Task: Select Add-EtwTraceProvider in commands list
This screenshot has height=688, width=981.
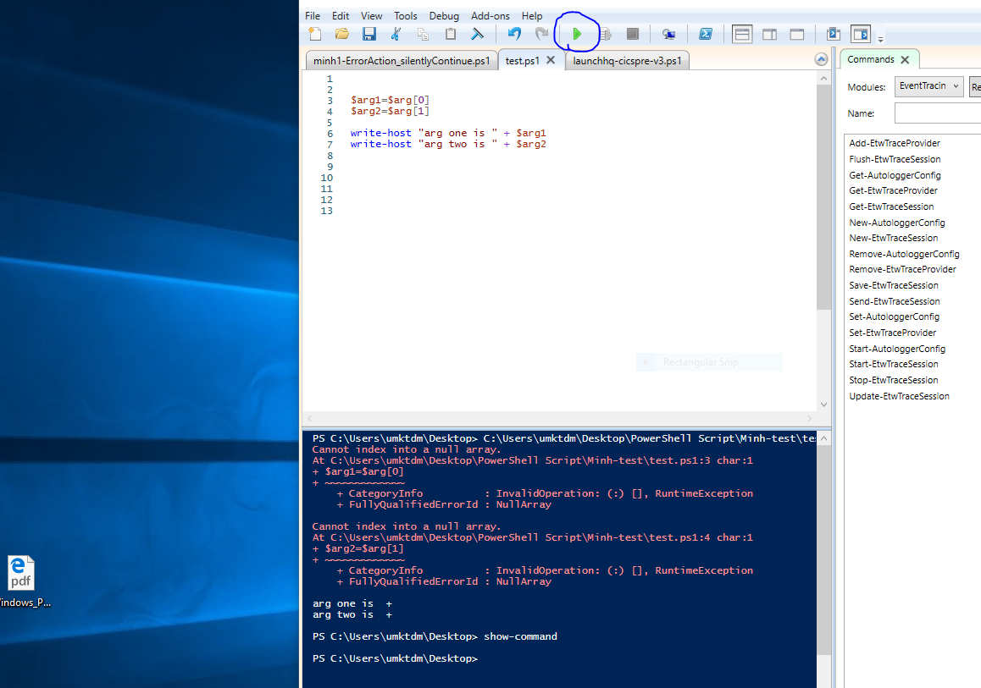Action: click(894, 143)
